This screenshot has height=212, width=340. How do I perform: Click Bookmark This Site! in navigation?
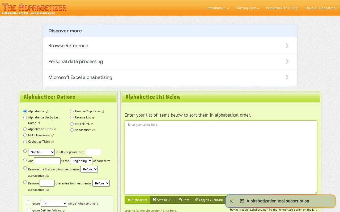[282, 8]
